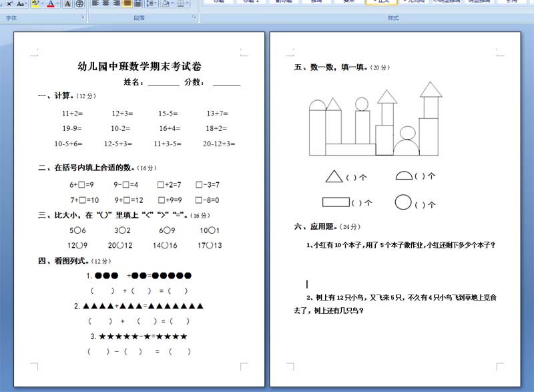The width and height of the screenshot is (534, 392).
Task: Toggle character shading (gray A) button
Action: [x=67, y=3]
